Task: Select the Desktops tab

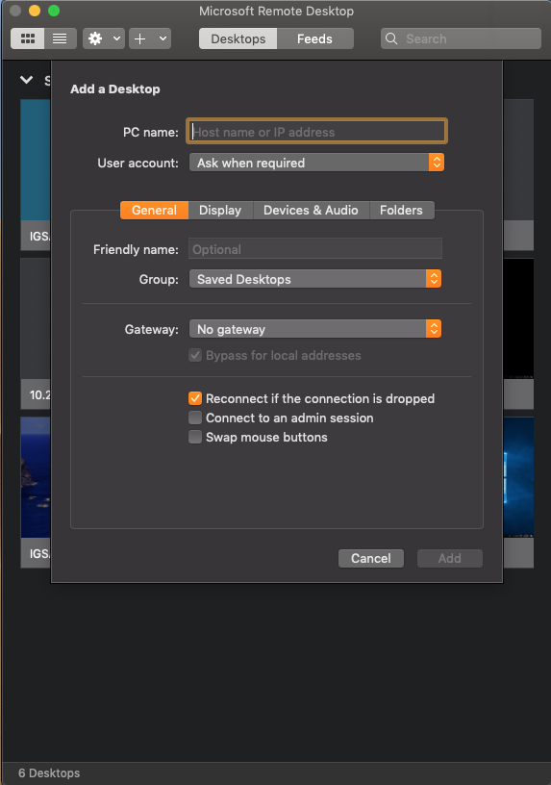Action: pyautogui.click(x=238, y=38)
